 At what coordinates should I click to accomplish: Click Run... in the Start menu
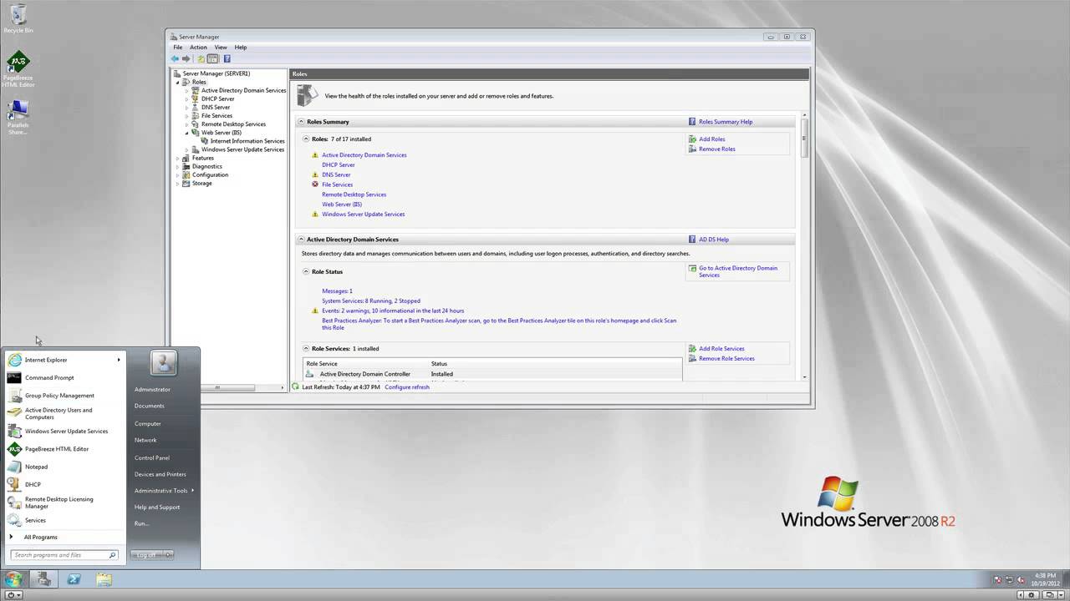tap(141, 523)
